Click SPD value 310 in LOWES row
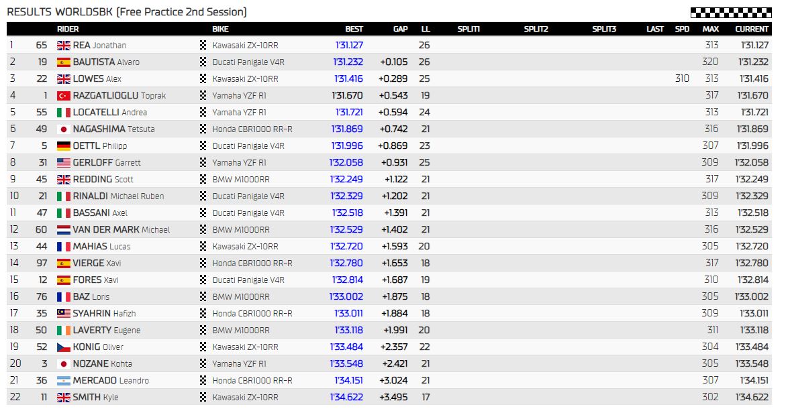Screen dimensions: 790x413 (x=682, y=78)
